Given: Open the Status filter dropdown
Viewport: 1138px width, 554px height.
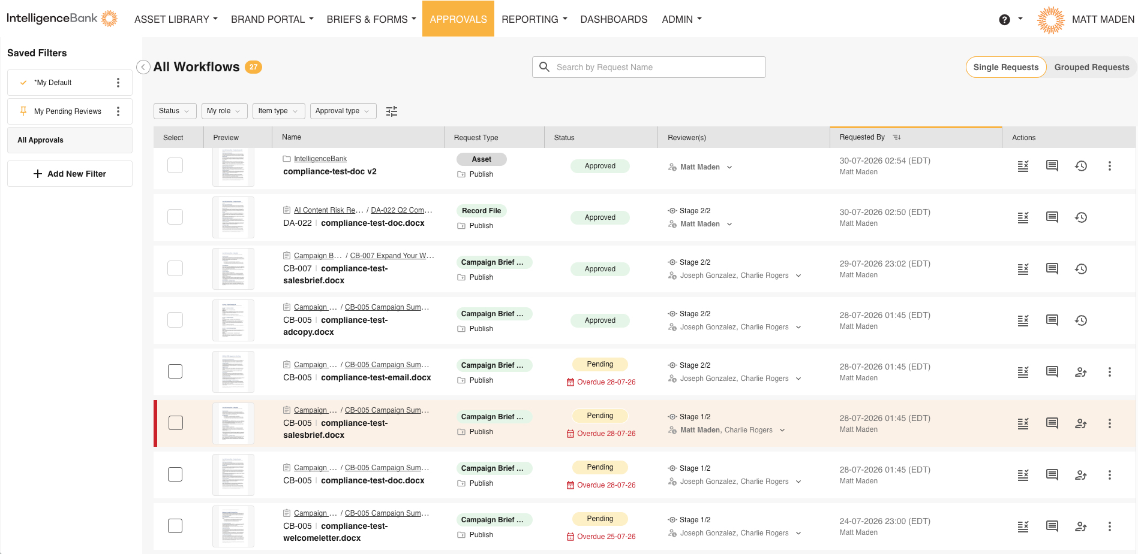Looking at the screenshot, I should point(175,111).
